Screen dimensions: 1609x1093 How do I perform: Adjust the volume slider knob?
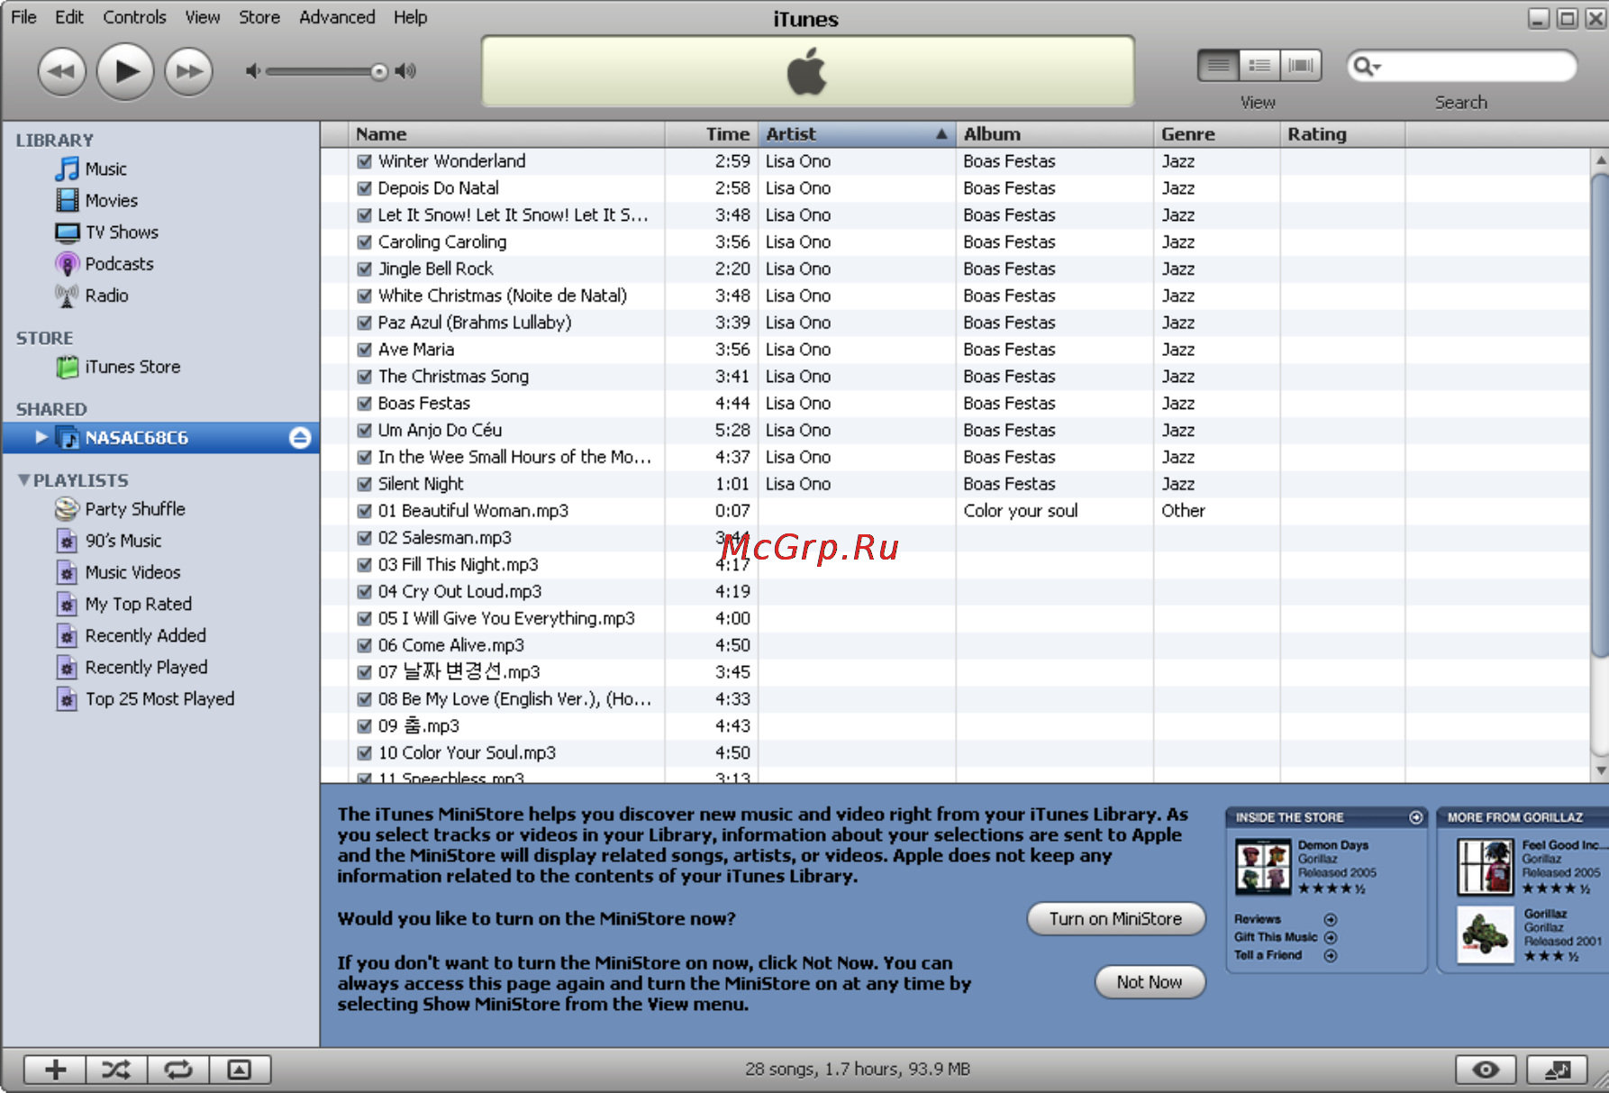(379, 71)
